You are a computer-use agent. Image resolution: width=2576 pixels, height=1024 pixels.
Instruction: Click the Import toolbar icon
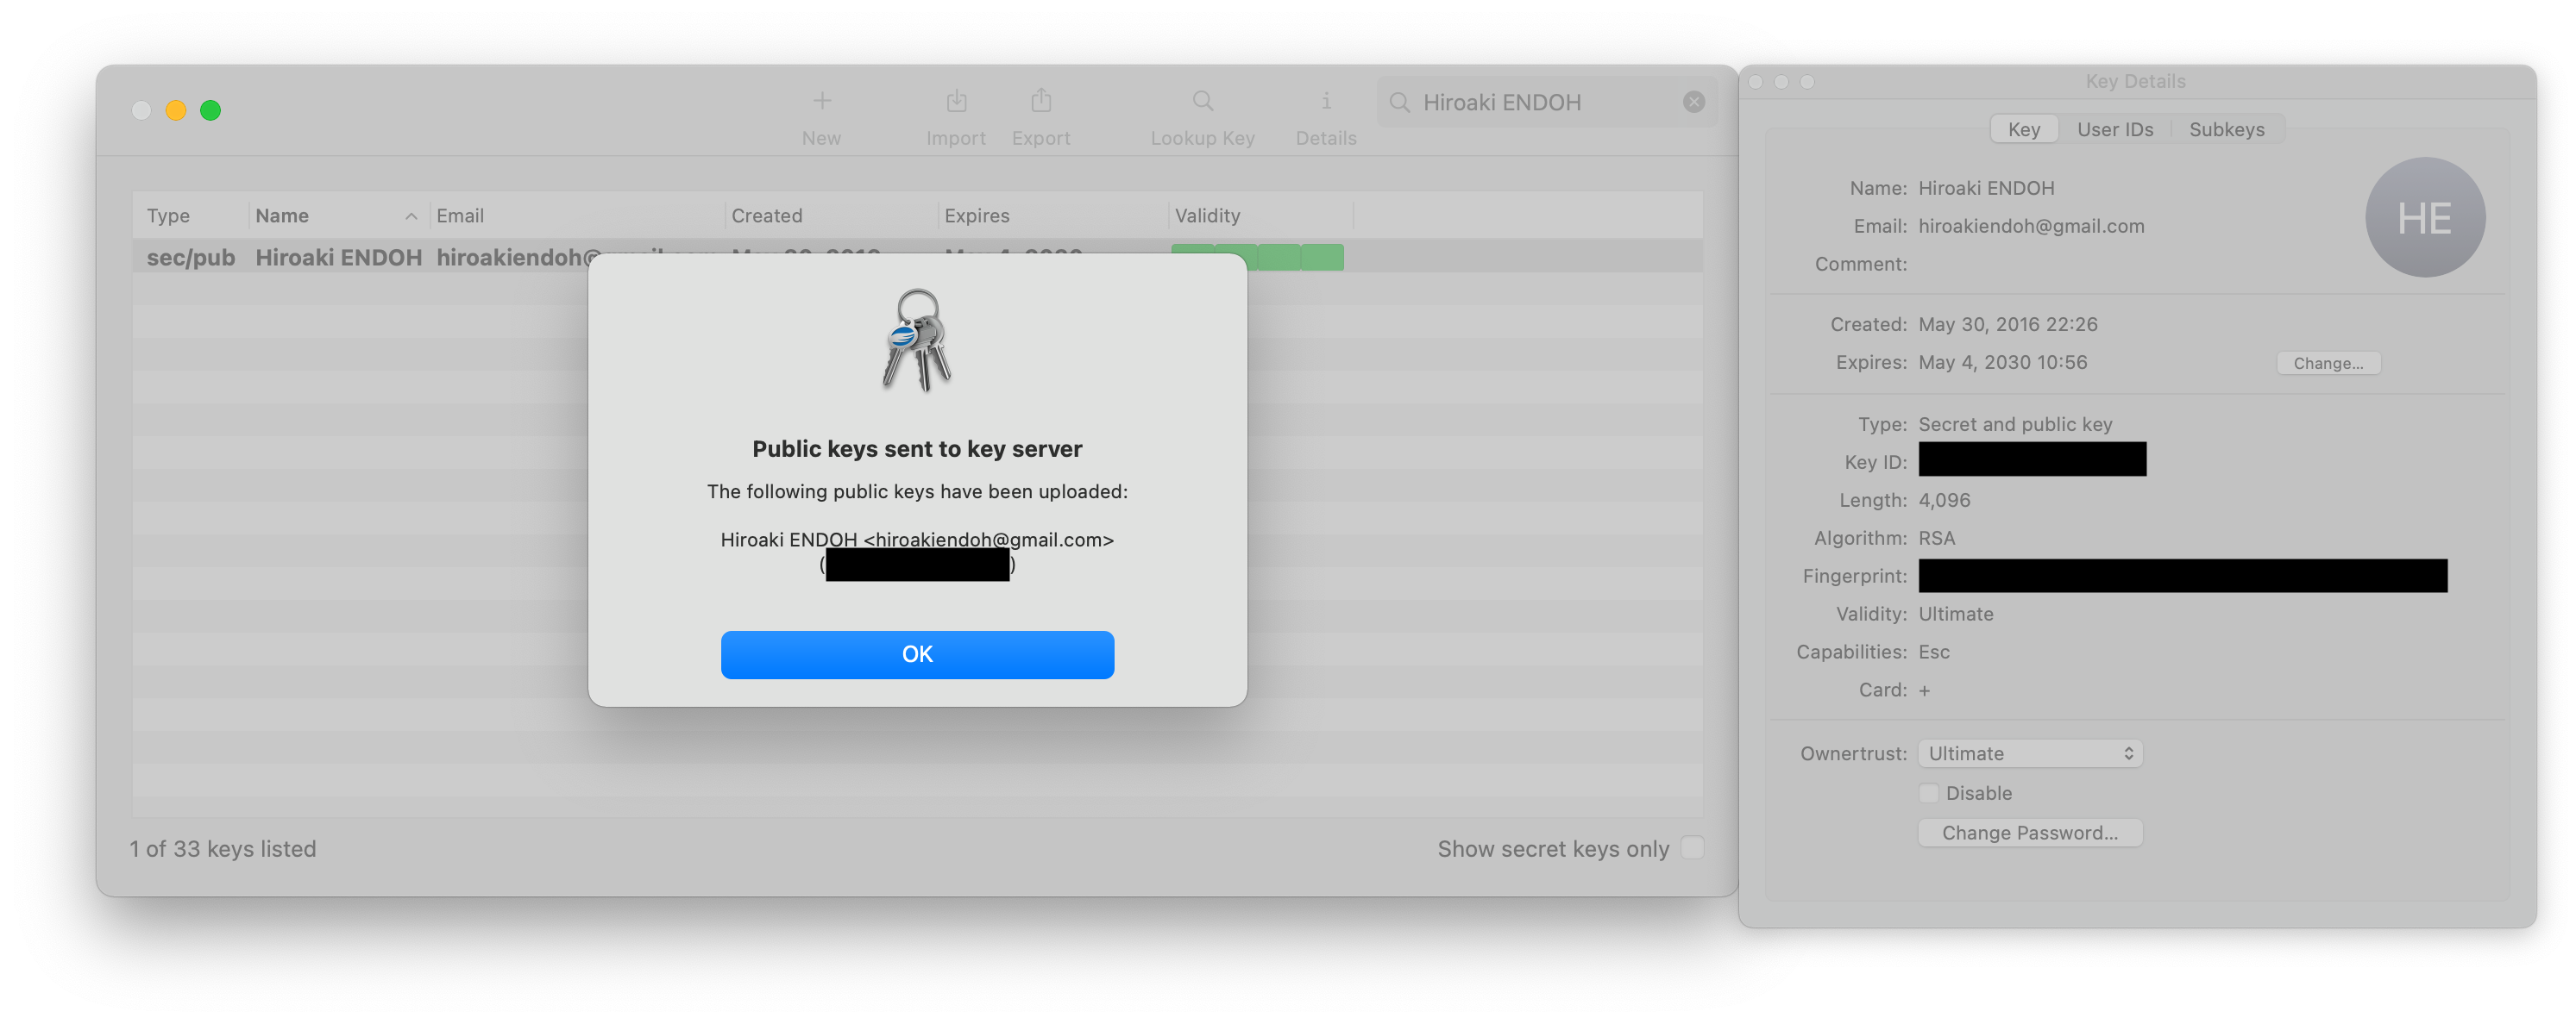click(x=956, y=101)
